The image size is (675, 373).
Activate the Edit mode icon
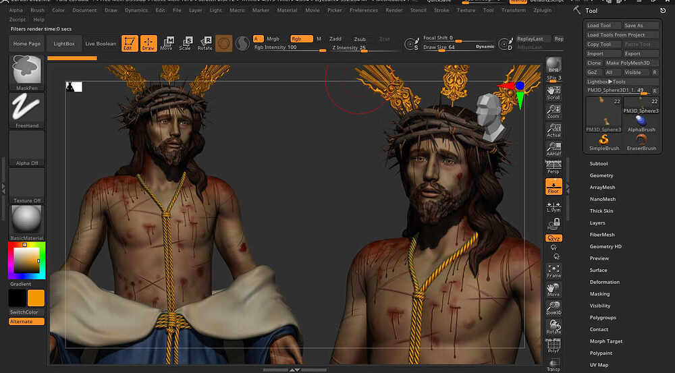[x=129, y=43]
